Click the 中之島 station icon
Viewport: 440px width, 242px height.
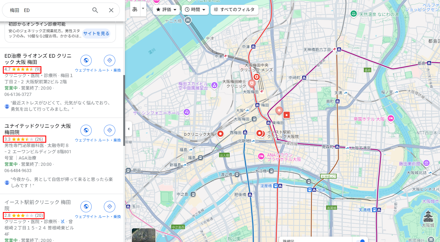click(193, 194)
